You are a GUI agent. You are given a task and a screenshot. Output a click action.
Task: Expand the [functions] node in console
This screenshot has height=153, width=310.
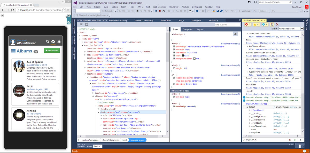click(x=250, y=110)
